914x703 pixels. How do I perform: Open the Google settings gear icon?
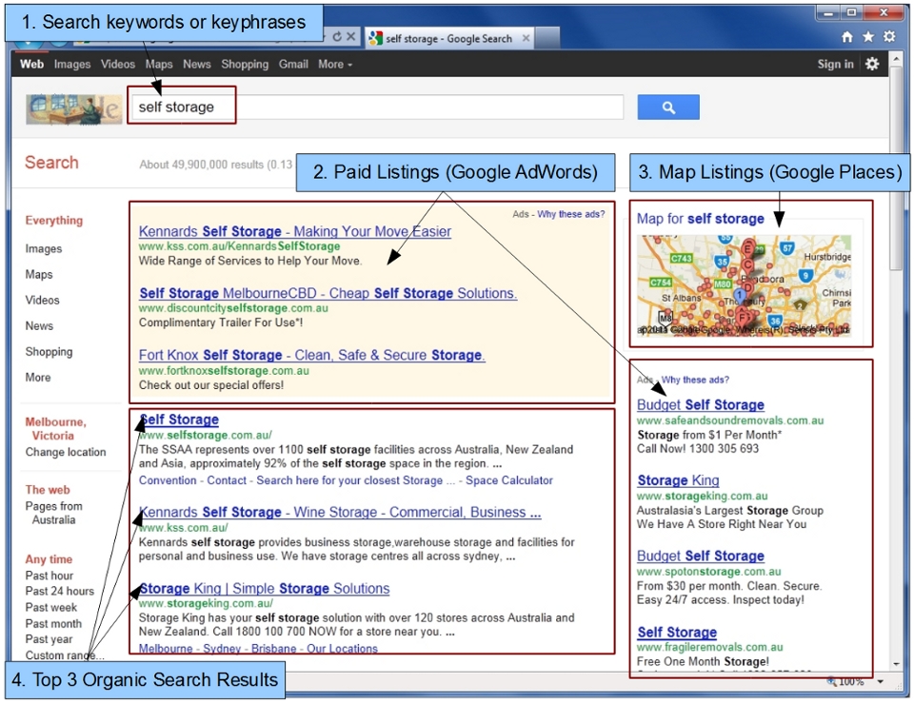click(x=872, y=64)
